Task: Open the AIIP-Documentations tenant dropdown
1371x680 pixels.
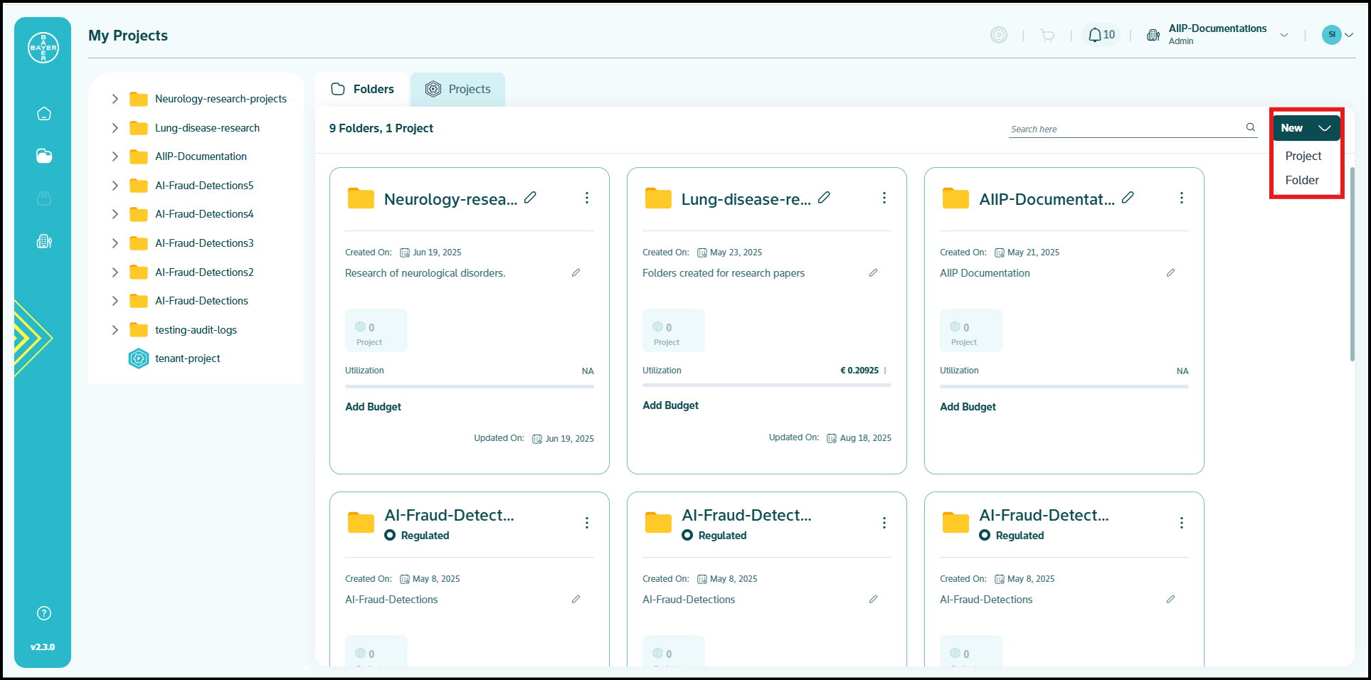Action: click(x=1284, y=35)
